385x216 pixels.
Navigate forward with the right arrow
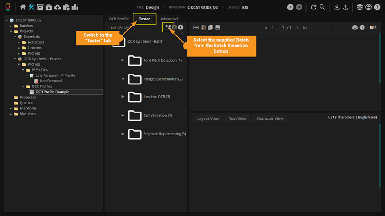point(299,7)
